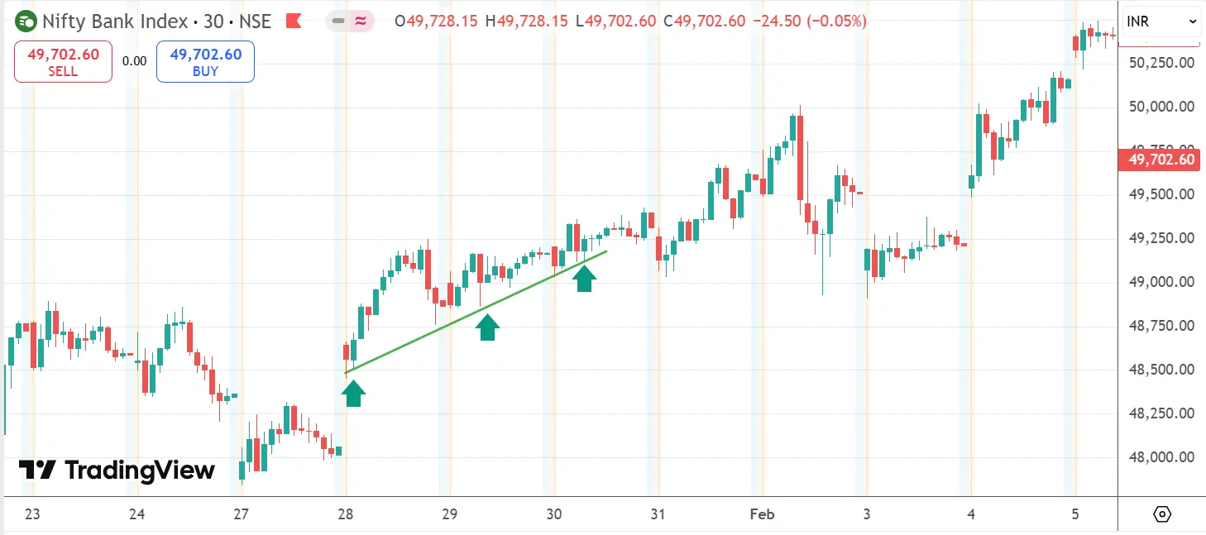Select the green up arrow near January 28
Screen dimensions: 1206x535
coord(353,394)
